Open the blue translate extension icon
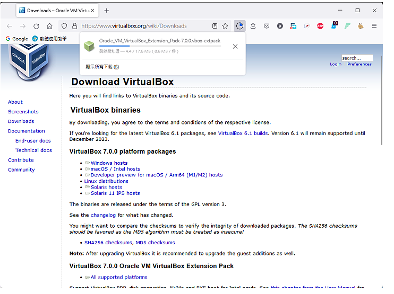 [293, 26]
